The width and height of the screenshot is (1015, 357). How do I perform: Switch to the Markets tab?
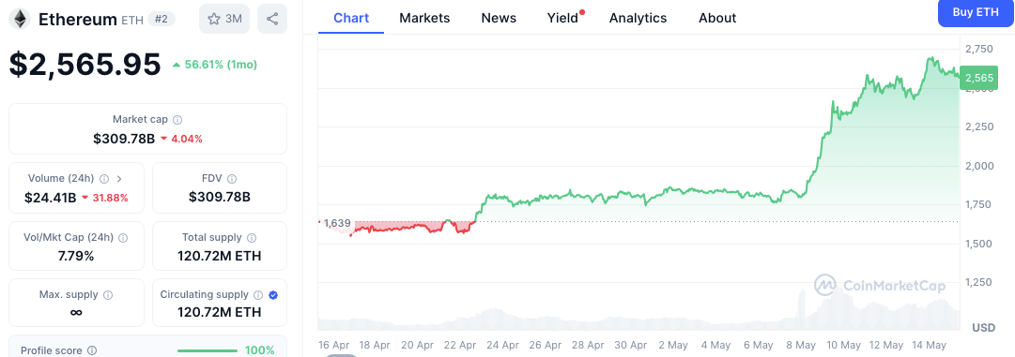[x=424, y=18]
